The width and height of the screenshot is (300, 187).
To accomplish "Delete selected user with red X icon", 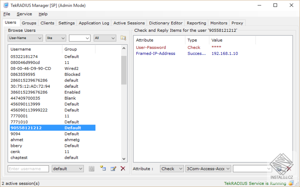I will pos(123,169).
